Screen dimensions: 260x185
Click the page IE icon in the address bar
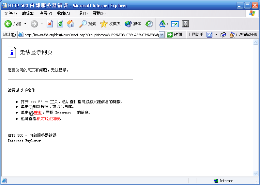click(21, 35)
